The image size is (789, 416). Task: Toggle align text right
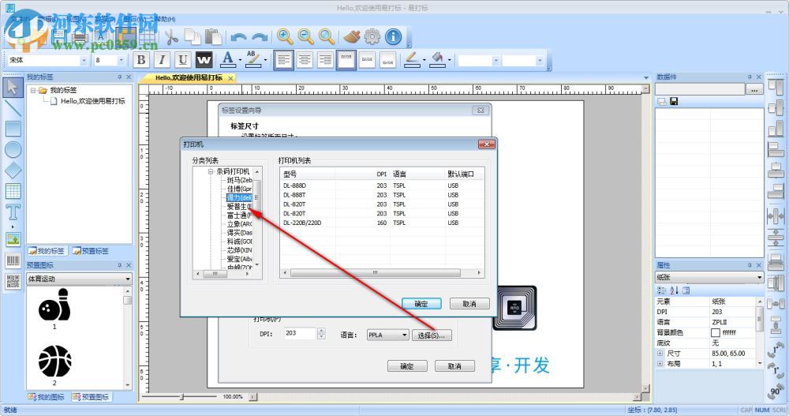point(326,60)
